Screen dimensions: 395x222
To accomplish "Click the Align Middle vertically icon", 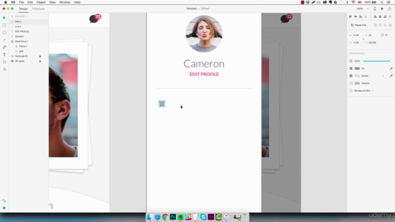I will pos(355,17).
